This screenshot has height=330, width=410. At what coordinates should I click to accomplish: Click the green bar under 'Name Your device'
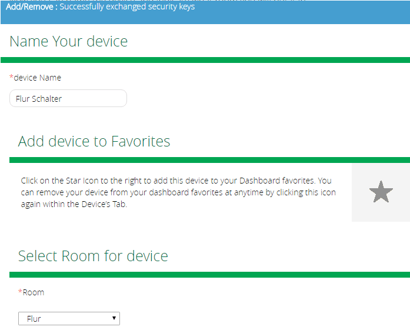click(x=205, y=60)
